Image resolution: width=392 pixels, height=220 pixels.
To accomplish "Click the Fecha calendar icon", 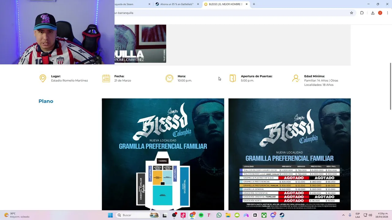I will (106, 78).
